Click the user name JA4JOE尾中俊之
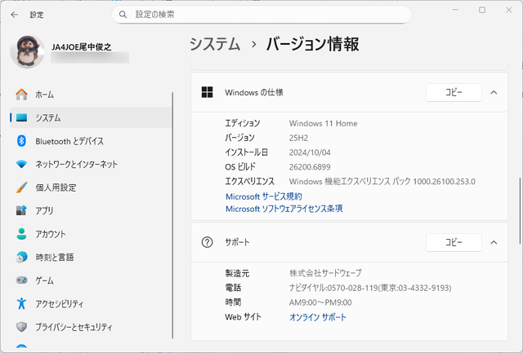 click(82, 47)
